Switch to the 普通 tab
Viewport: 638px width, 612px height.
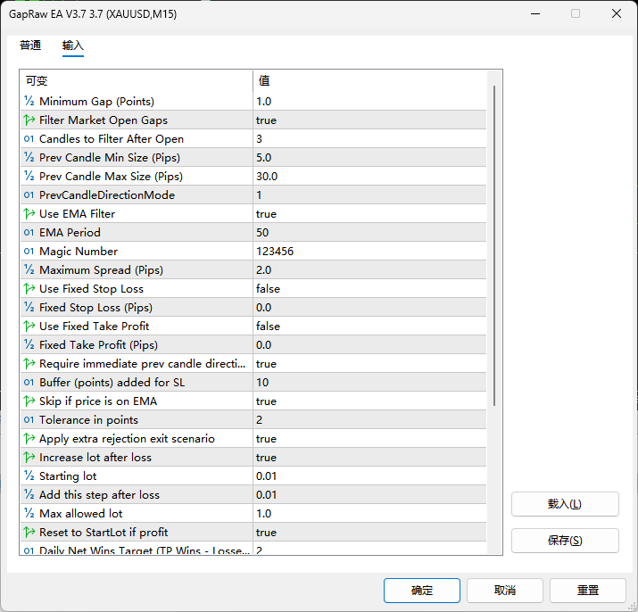30,45
